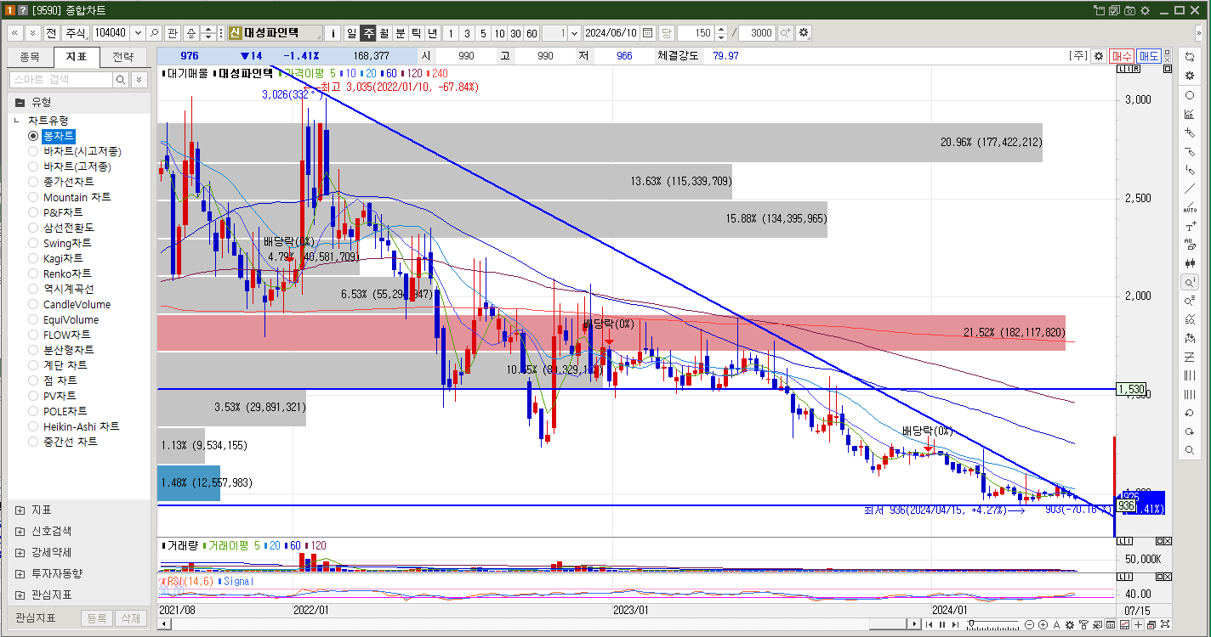Open the stock code 104040 dropdown arrow
This screenshot has width=1211, height=637.
(x=136, y=32)
